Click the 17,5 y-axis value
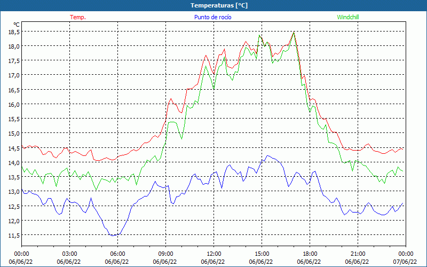The width and height of the screenshot is (427, 267). coord(14,61)
